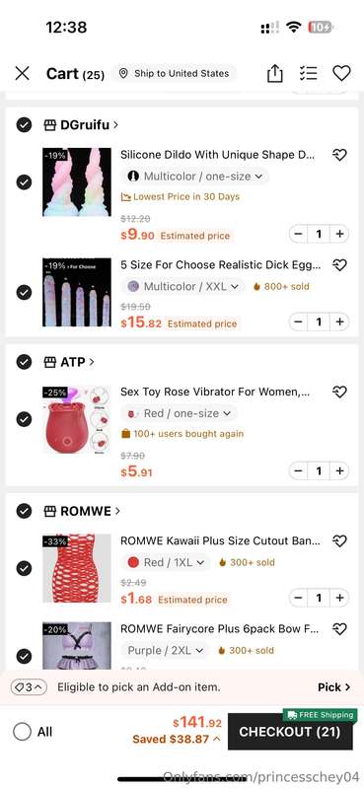
Task: Uncheck the Rose Vibrator item checkbox
Action: tap(24, 418)
